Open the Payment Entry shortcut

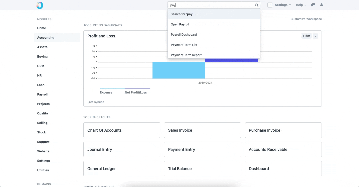202,149
